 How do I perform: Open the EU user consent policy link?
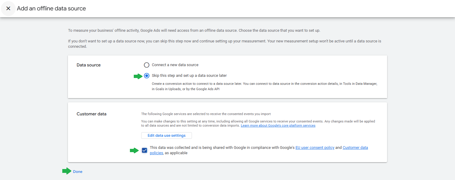315,148
